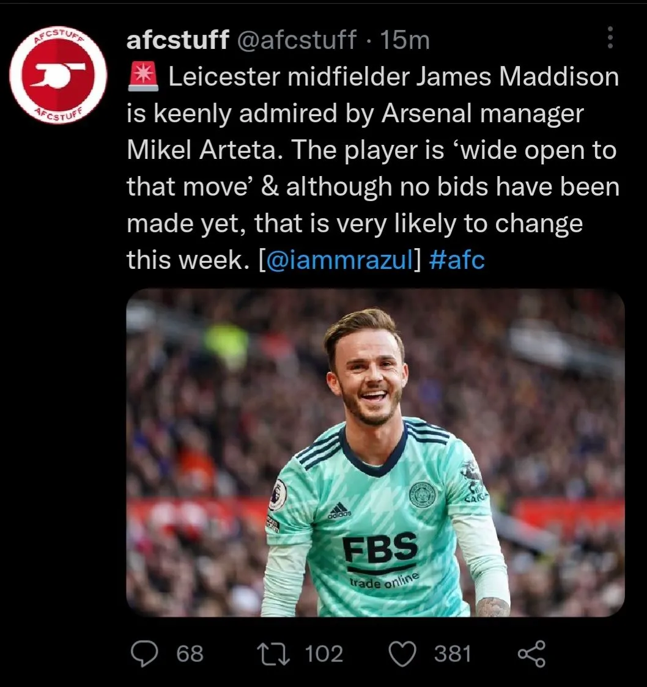The height and width of the screenshot is (687, 647).
Task: Follow the #afc hashtag link
Action: point(457,260)
